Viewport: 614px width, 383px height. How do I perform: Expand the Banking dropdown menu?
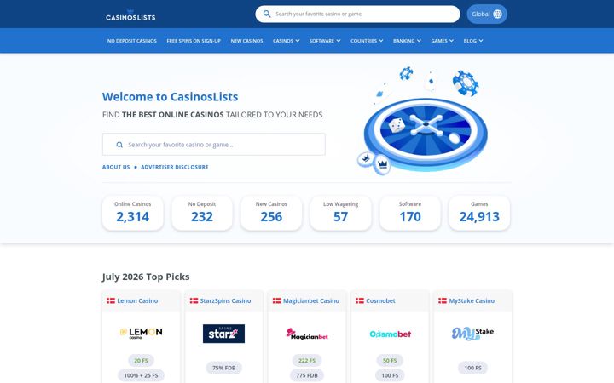pos(408,41)
